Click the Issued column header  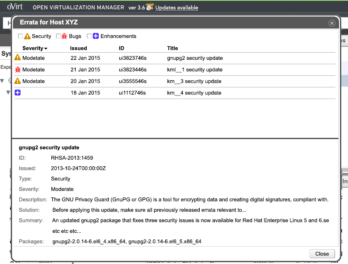point(78,48)
